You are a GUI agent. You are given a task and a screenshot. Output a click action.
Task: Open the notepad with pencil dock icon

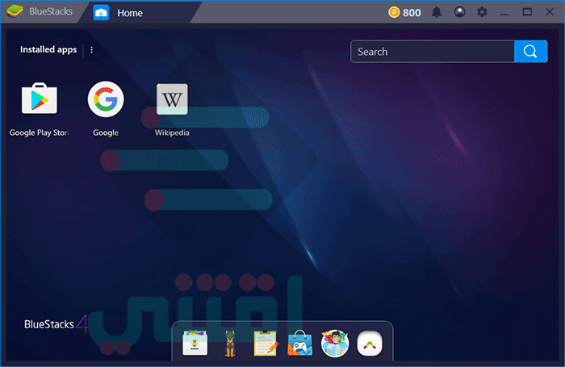pyautogui.click(x=266, y=344)
